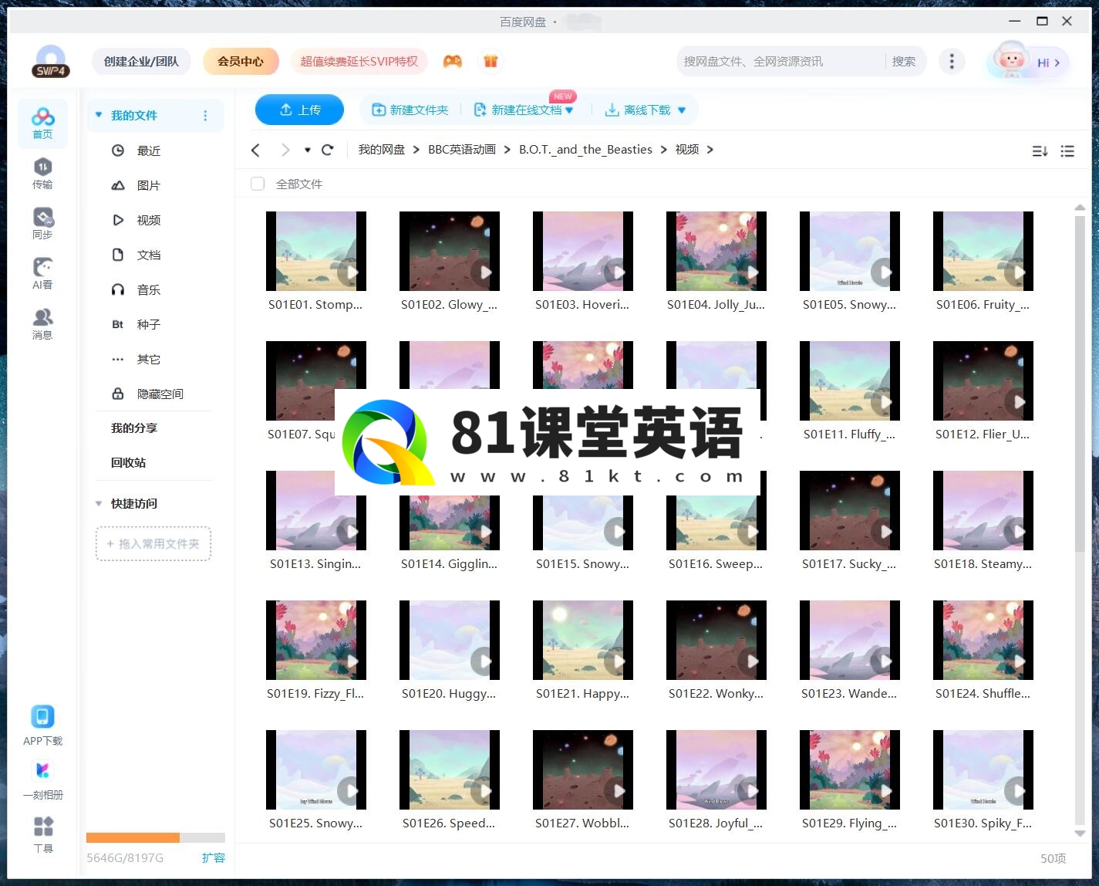Click 超值续费延长SVIP特权 promotion
Viewport: 1099px width, 886px height.
coord(359,61)
